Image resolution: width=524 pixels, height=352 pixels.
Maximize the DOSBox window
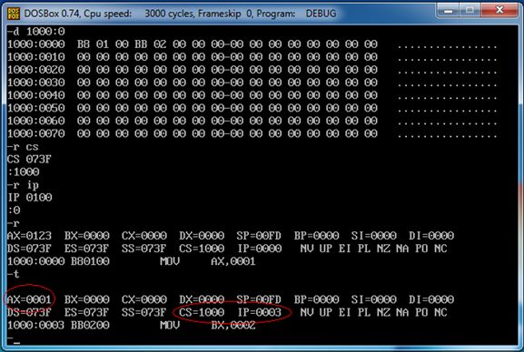470,11
